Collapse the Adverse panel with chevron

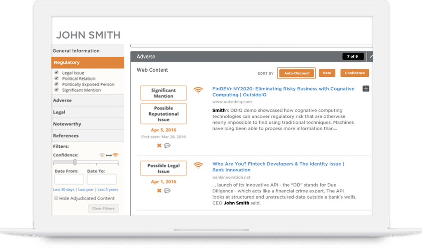[371, 57]
